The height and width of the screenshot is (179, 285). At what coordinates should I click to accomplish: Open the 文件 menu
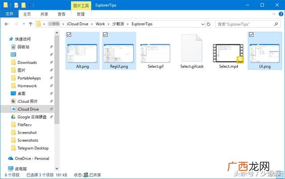[9, 14]
